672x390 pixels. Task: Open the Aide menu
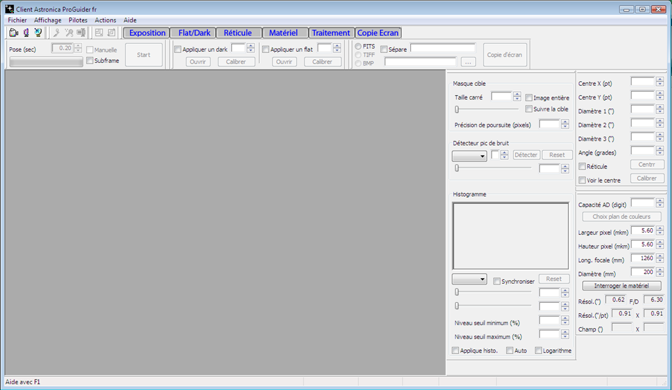130,20
